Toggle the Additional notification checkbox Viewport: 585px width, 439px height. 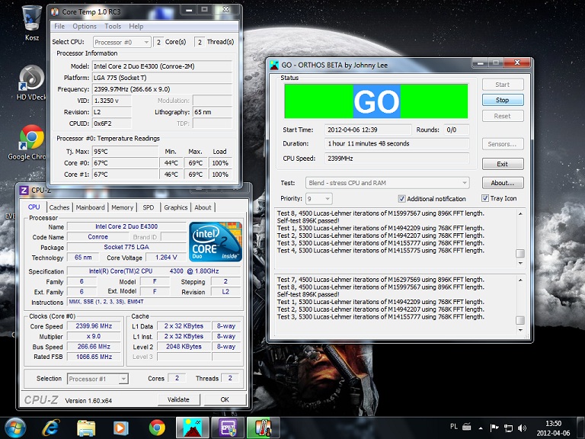click(402, 199)
